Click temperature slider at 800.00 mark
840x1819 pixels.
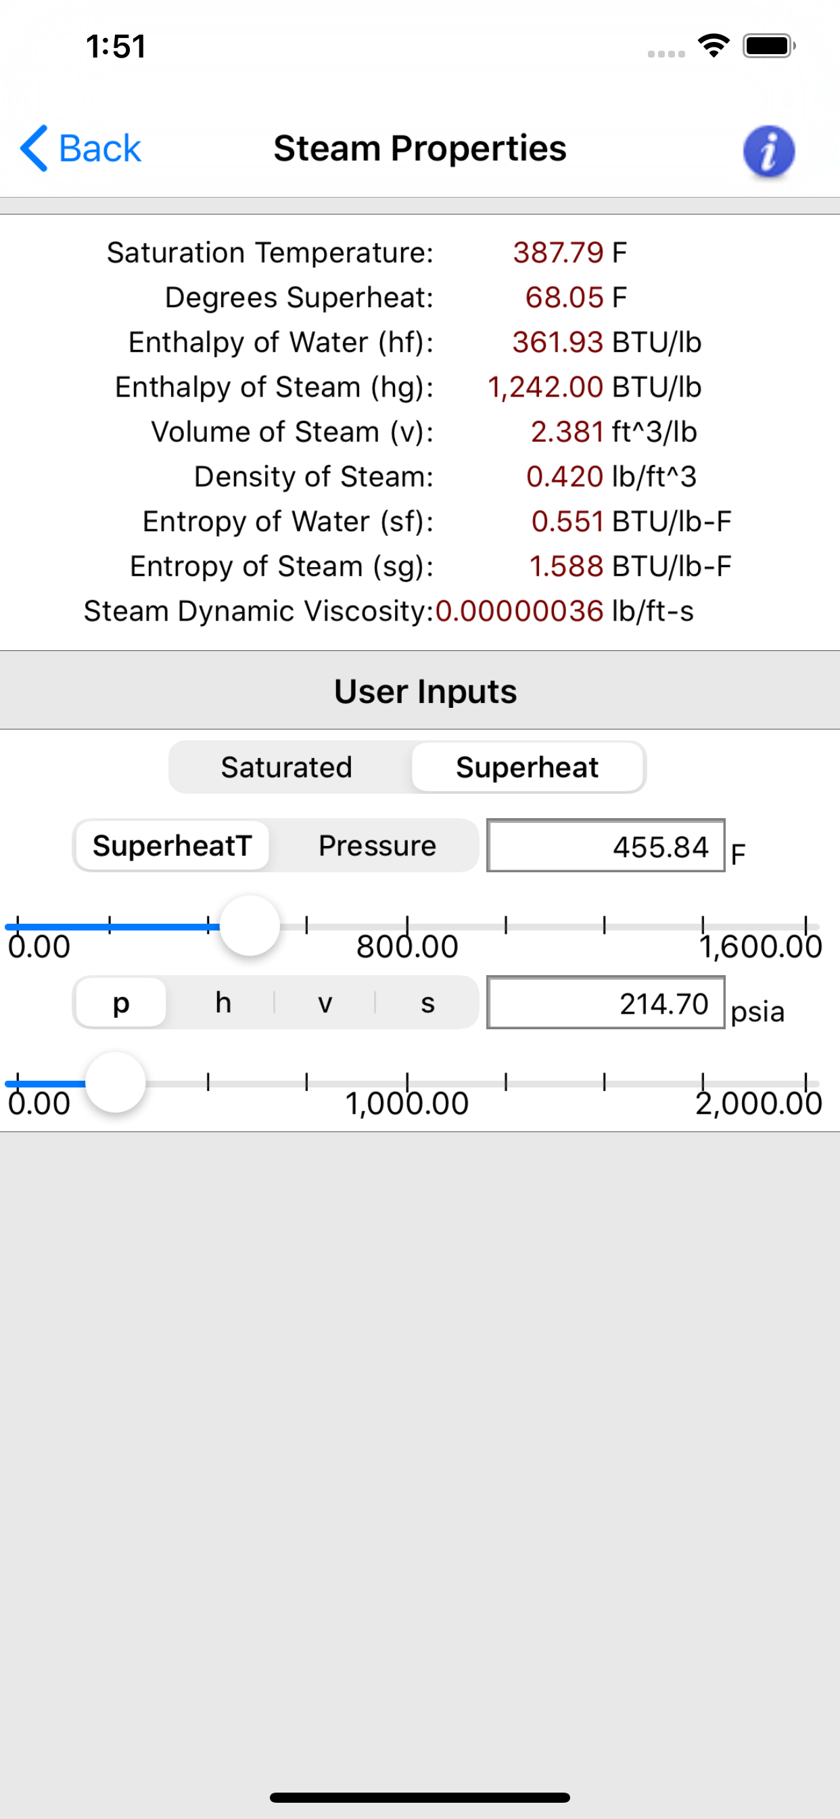[x=407, y=926]
